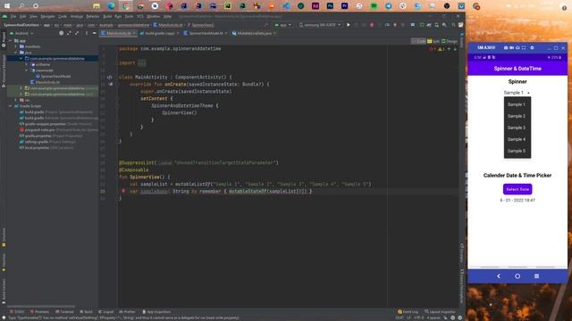Open the Sample 1 spinner on the phone
572x321 pixels.
(x=517, y=93)
